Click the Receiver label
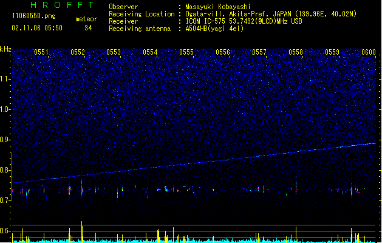The width and height of the screenshot is (382, 243). [123, 21]
